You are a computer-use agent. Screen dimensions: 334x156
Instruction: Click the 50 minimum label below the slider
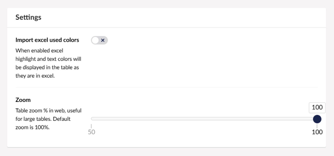click(x=91, y=132)
